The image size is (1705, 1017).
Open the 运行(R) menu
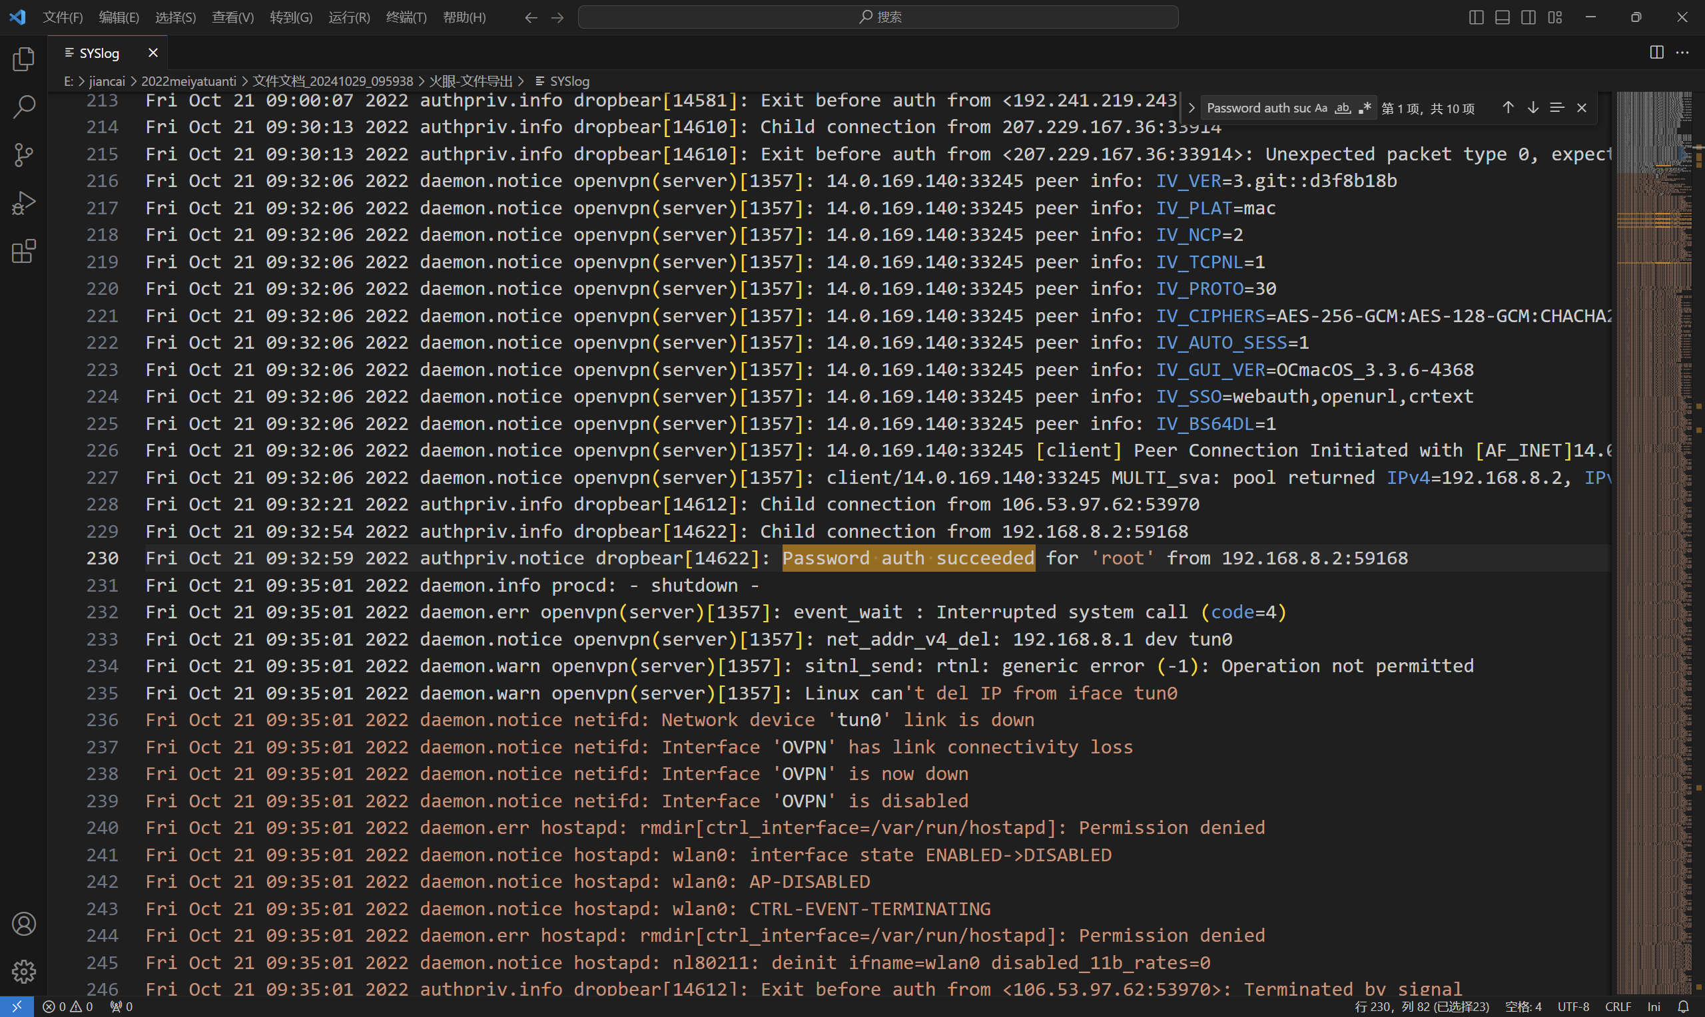350,17
